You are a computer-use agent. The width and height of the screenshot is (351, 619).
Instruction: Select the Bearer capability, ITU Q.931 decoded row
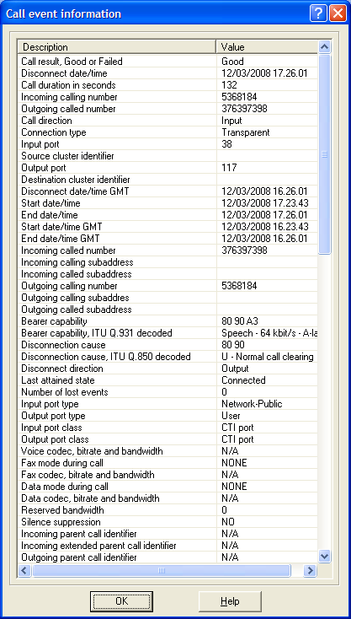coord(168,333)
